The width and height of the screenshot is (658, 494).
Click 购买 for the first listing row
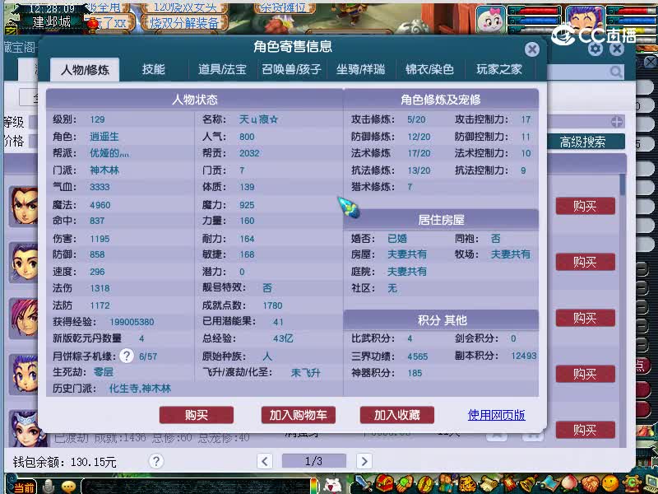586,207
